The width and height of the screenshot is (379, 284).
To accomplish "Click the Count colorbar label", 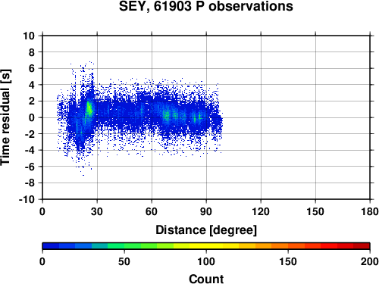I will (206, 279).
